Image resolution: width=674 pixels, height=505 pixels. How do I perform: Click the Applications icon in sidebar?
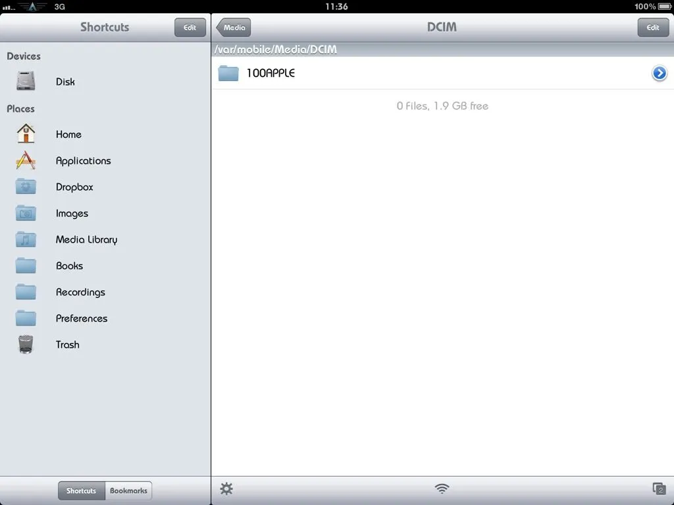click(x=26, y=160)
